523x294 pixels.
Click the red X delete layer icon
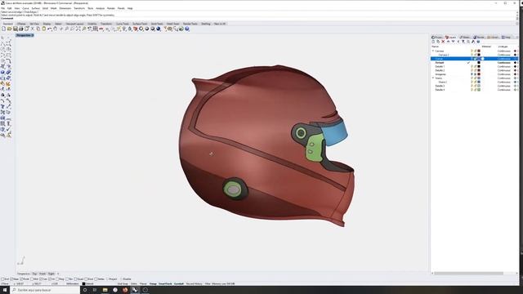coord(443,42)
